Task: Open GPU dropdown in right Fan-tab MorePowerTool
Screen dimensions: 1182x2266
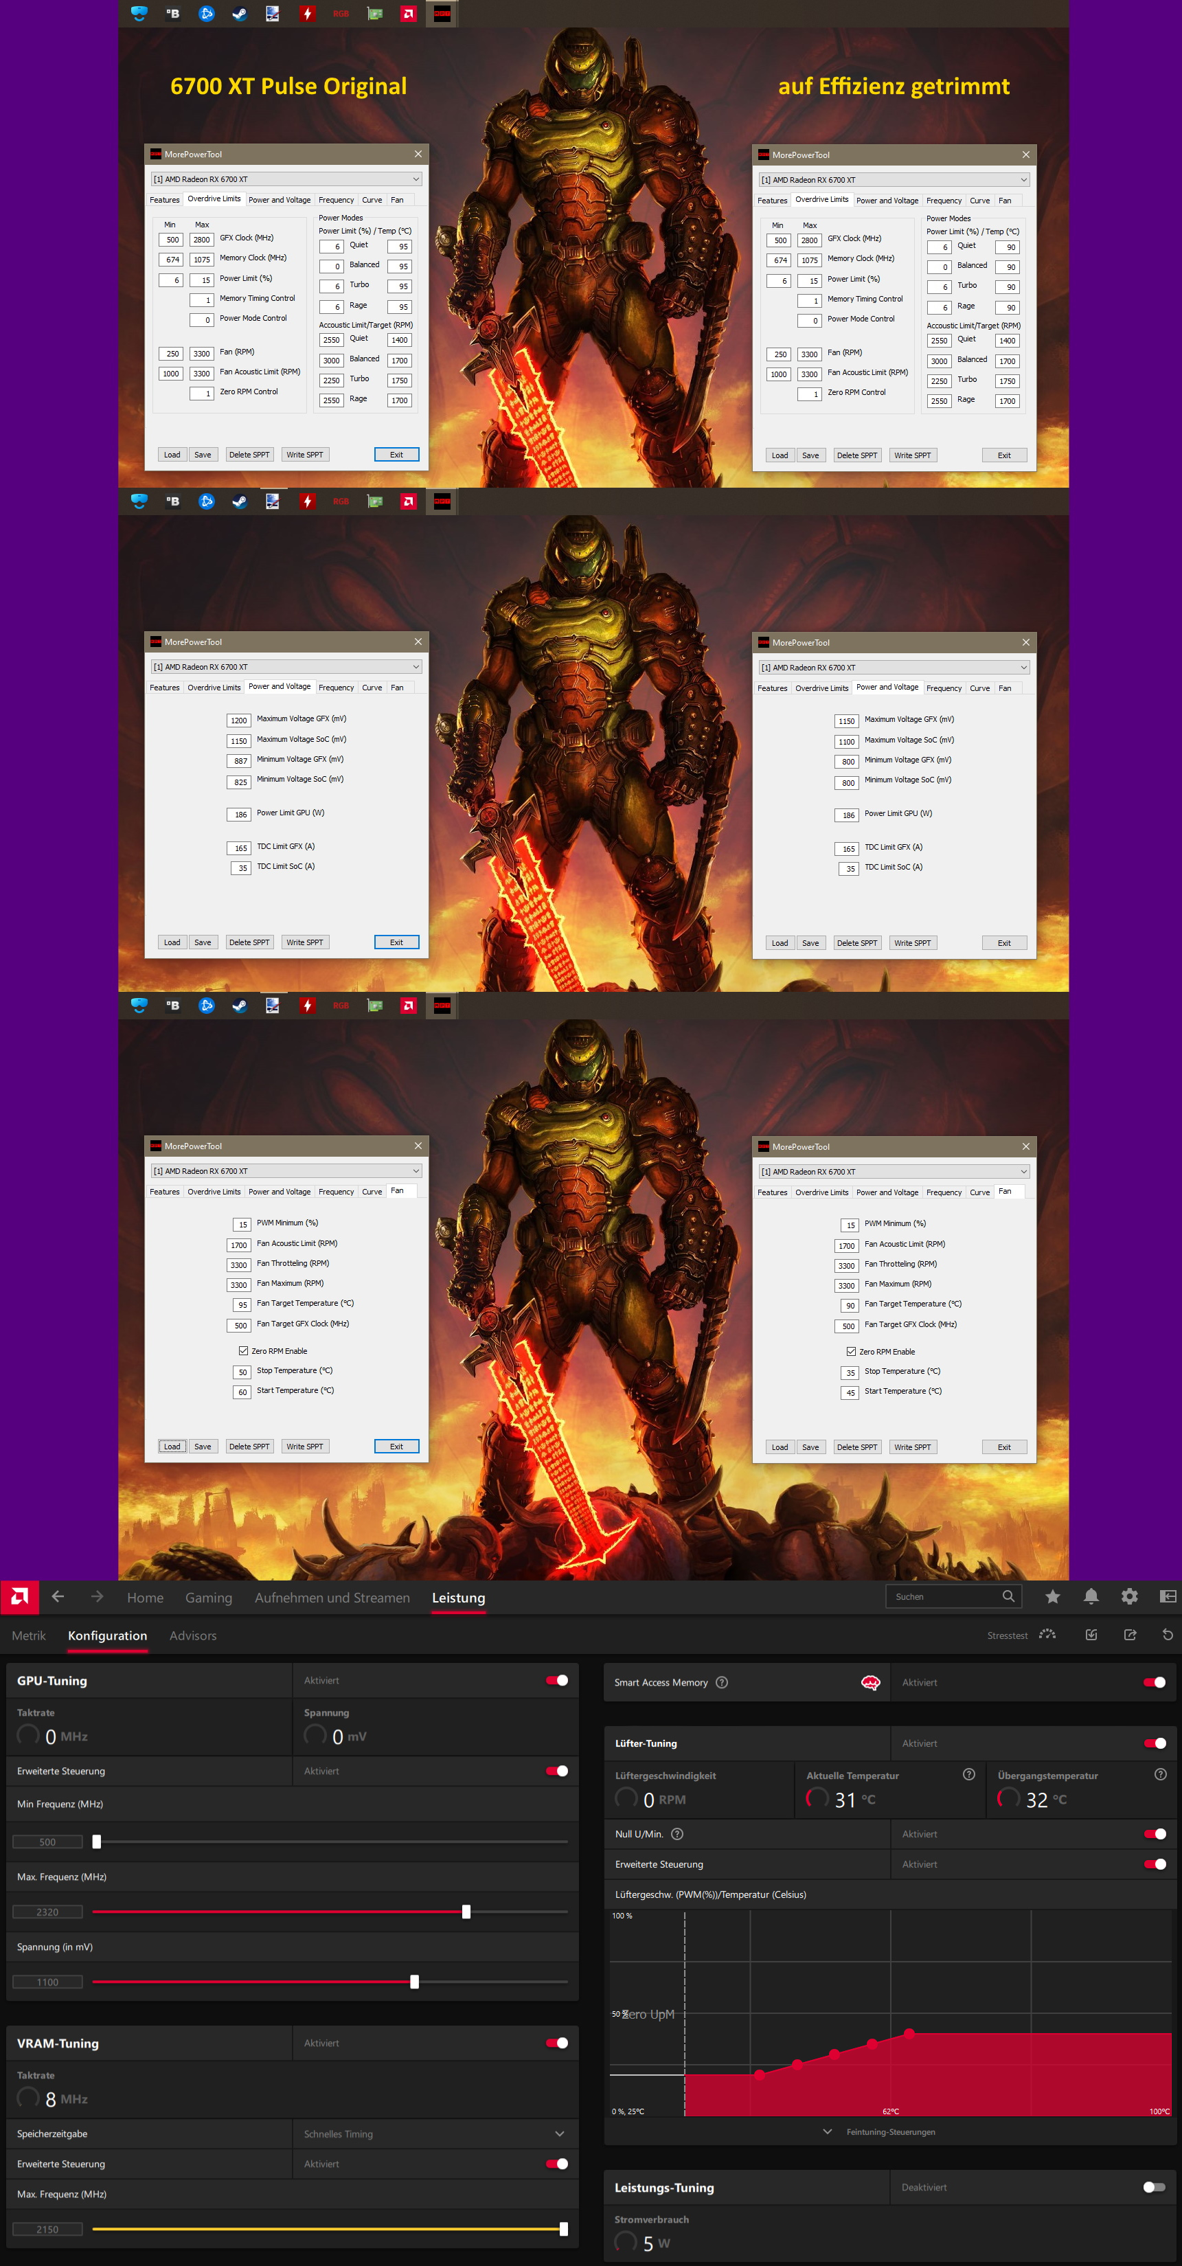Action: click(894, 1172)
